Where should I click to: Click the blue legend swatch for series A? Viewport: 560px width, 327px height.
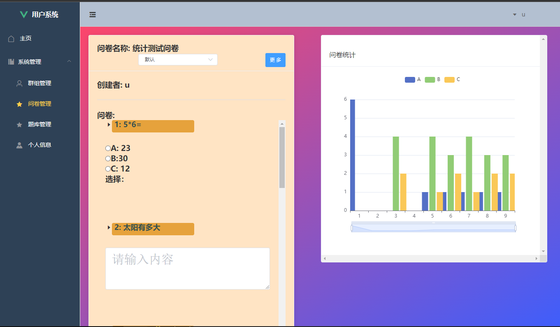coord(410,80)
